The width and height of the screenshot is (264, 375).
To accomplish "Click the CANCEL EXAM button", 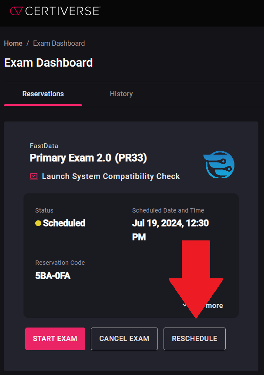I will tap(124, 339).
